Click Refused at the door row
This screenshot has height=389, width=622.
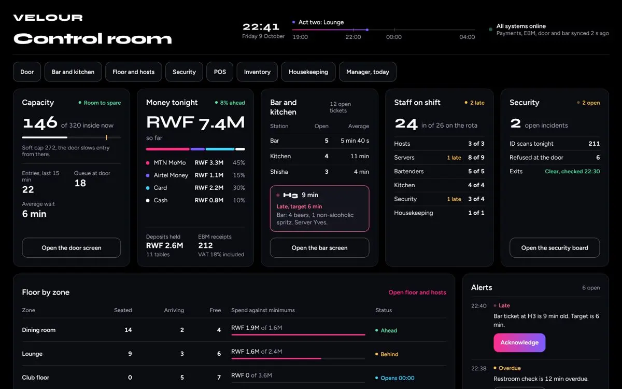[555, 158]
